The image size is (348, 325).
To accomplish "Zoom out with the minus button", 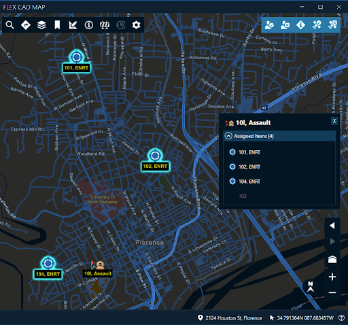I will (x=332, y=292).
